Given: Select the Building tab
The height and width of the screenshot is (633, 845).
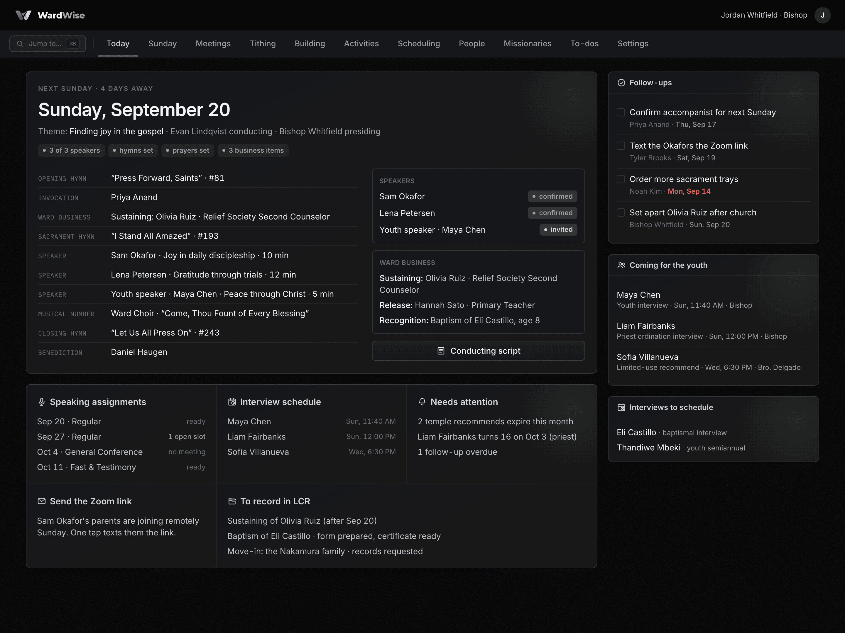Looking at the screenshot, I should point(310,43).
